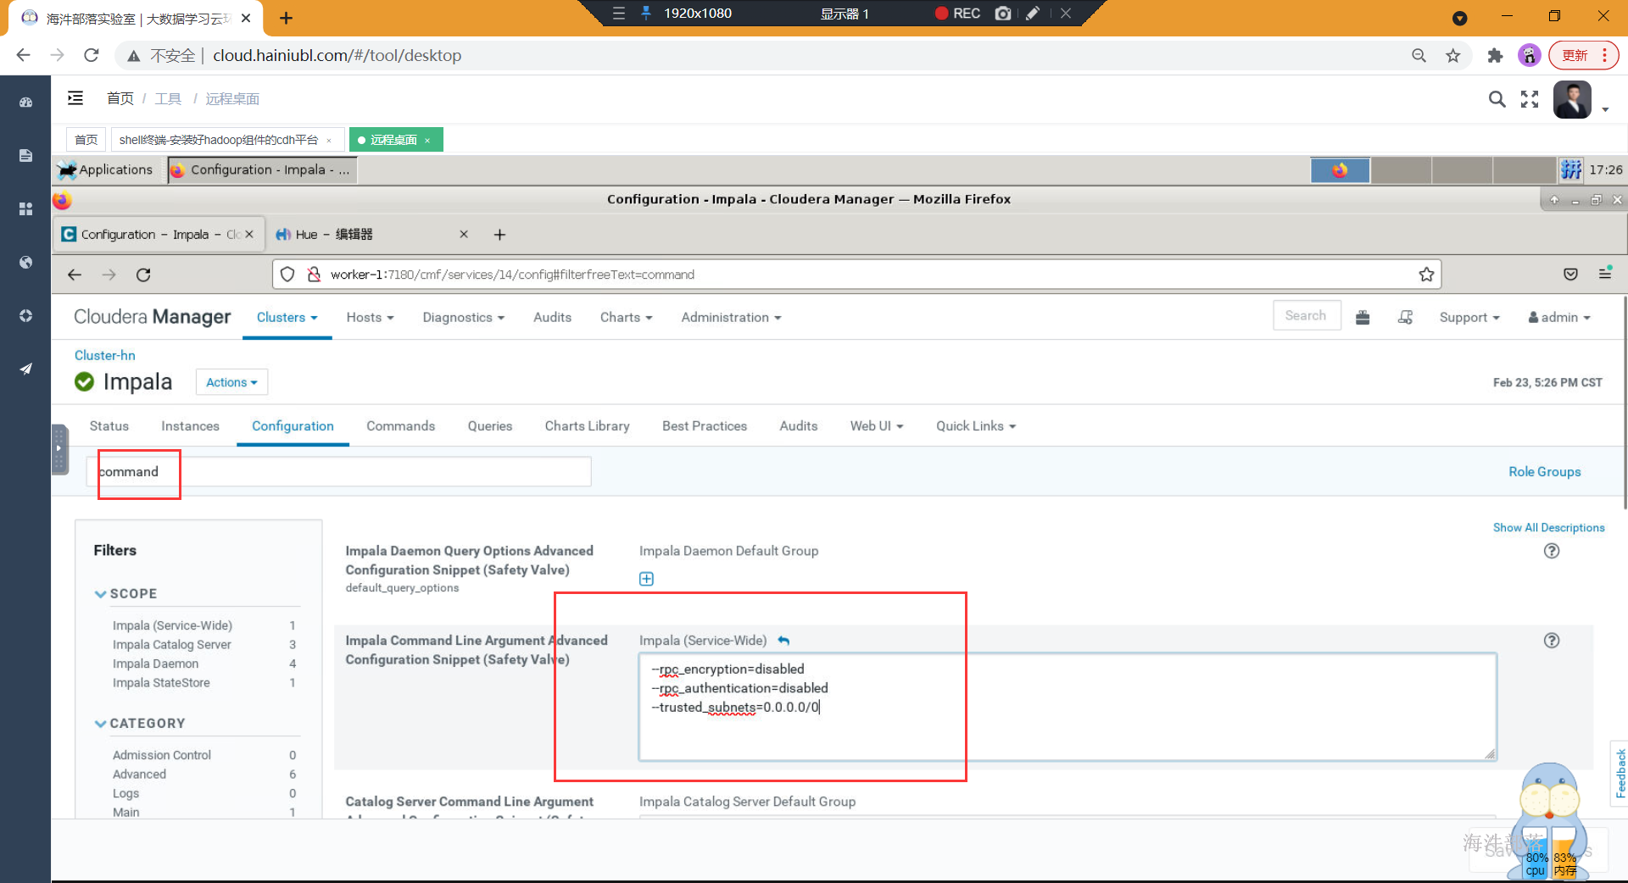Viewport: 1628px width, 883px height.
Task: Open the Impala Actions dropdown
Action: click(x=231, y=382)
